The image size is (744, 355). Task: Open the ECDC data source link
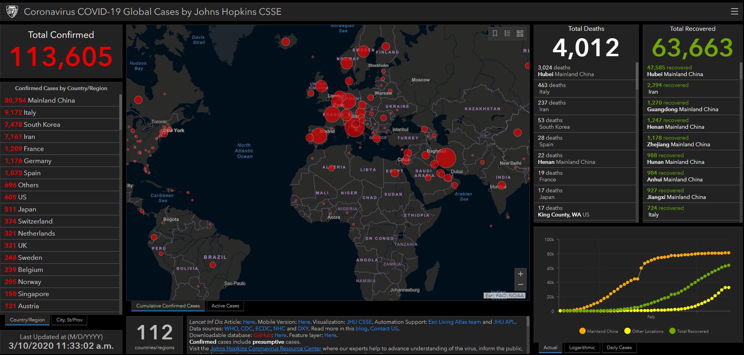point(263,329)
